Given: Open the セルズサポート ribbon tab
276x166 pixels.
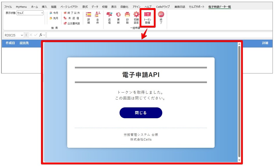Looking at the screenshot, I should (x=197, y=7).
